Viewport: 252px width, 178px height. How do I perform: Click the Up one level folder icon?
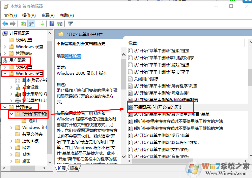click(23, 24)
